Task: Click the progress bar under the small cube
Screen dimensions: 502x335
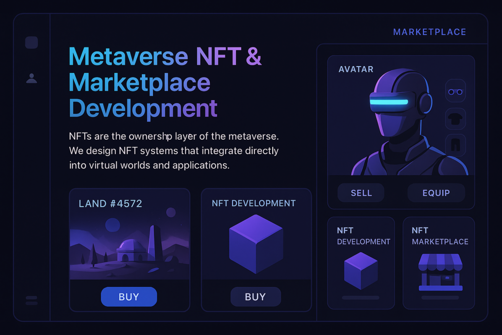Action: [360, 298]
